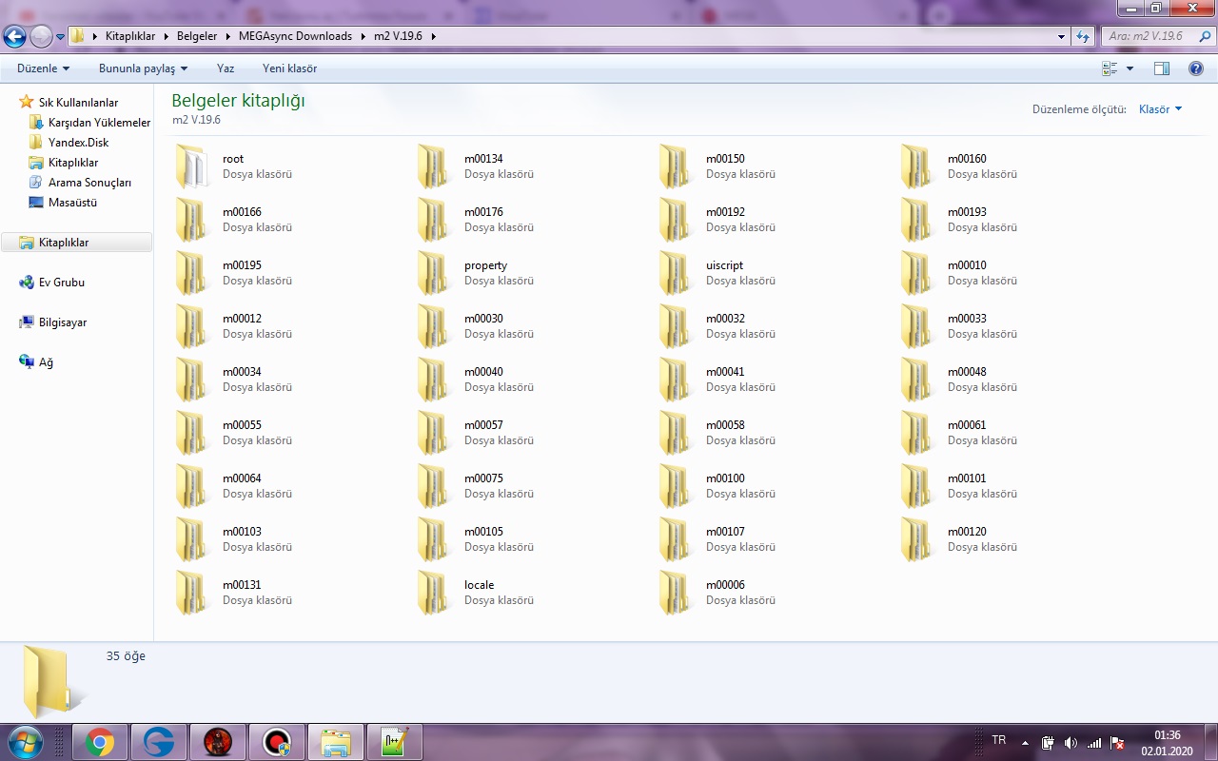Open File Explorer from the taskbar
1218x761 pixels.
click(335, 742)
